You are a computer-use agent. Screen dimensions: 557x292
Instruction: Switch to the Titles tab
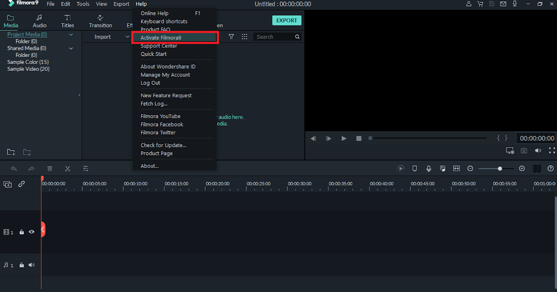pos(67,21)
